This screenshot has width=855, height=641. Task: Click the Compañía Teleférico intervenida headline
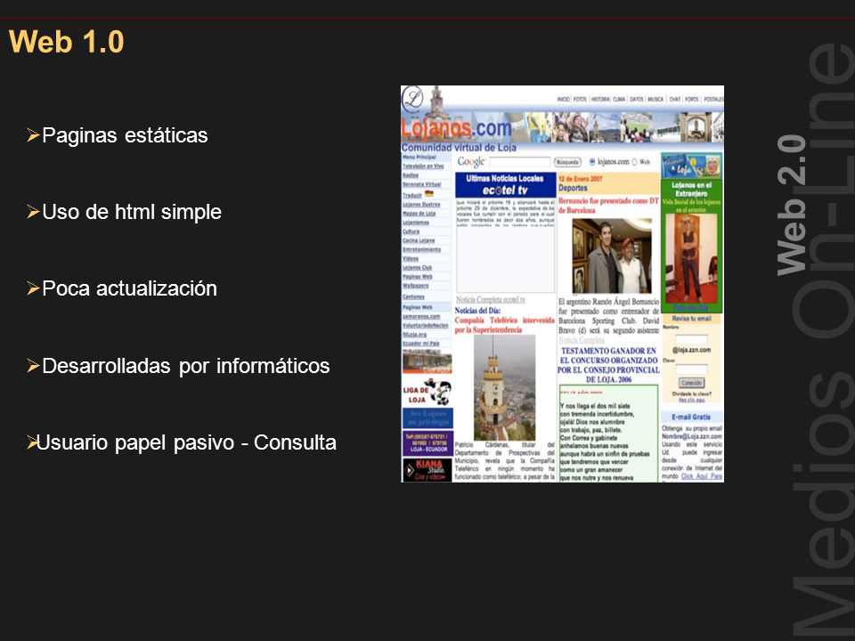(x=504, y=326)
